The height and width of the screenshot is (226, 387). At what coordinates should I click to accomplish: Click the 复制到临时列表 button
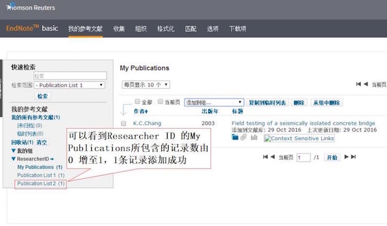pyautogui.click(x=267, y=102)
